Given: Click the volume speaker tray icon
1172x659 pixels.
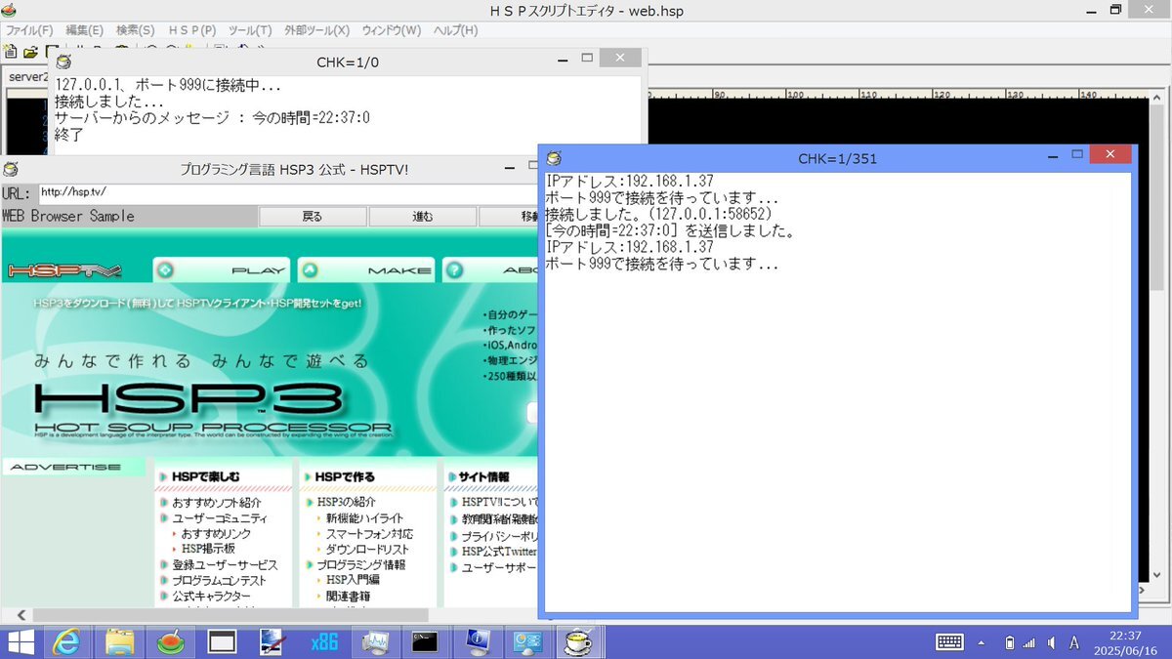Looking at the screenshot, I should pos(1051,642).
